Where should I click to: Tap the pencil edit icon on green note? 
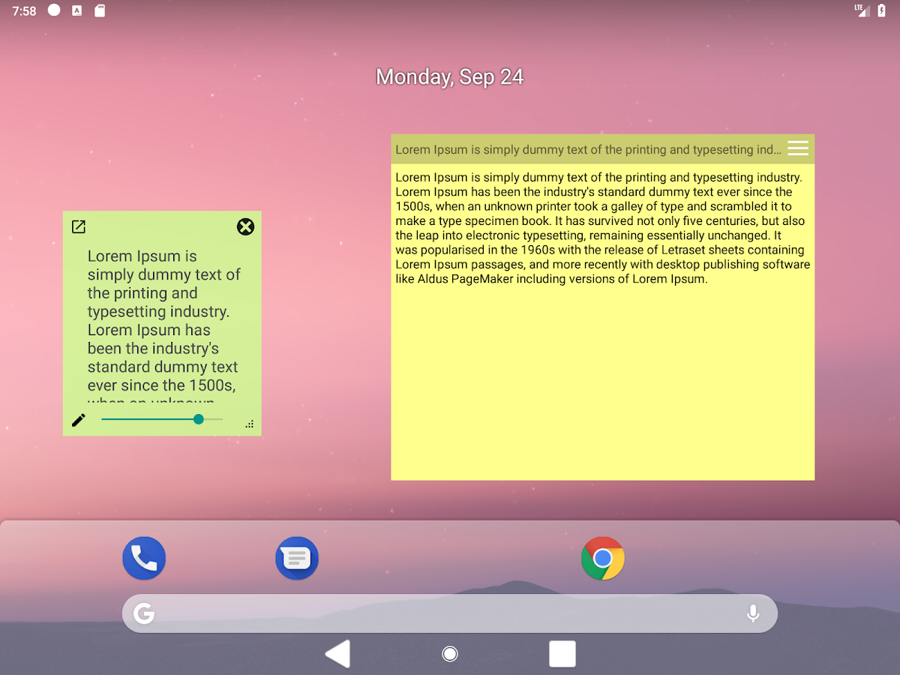tap(79, 420)
